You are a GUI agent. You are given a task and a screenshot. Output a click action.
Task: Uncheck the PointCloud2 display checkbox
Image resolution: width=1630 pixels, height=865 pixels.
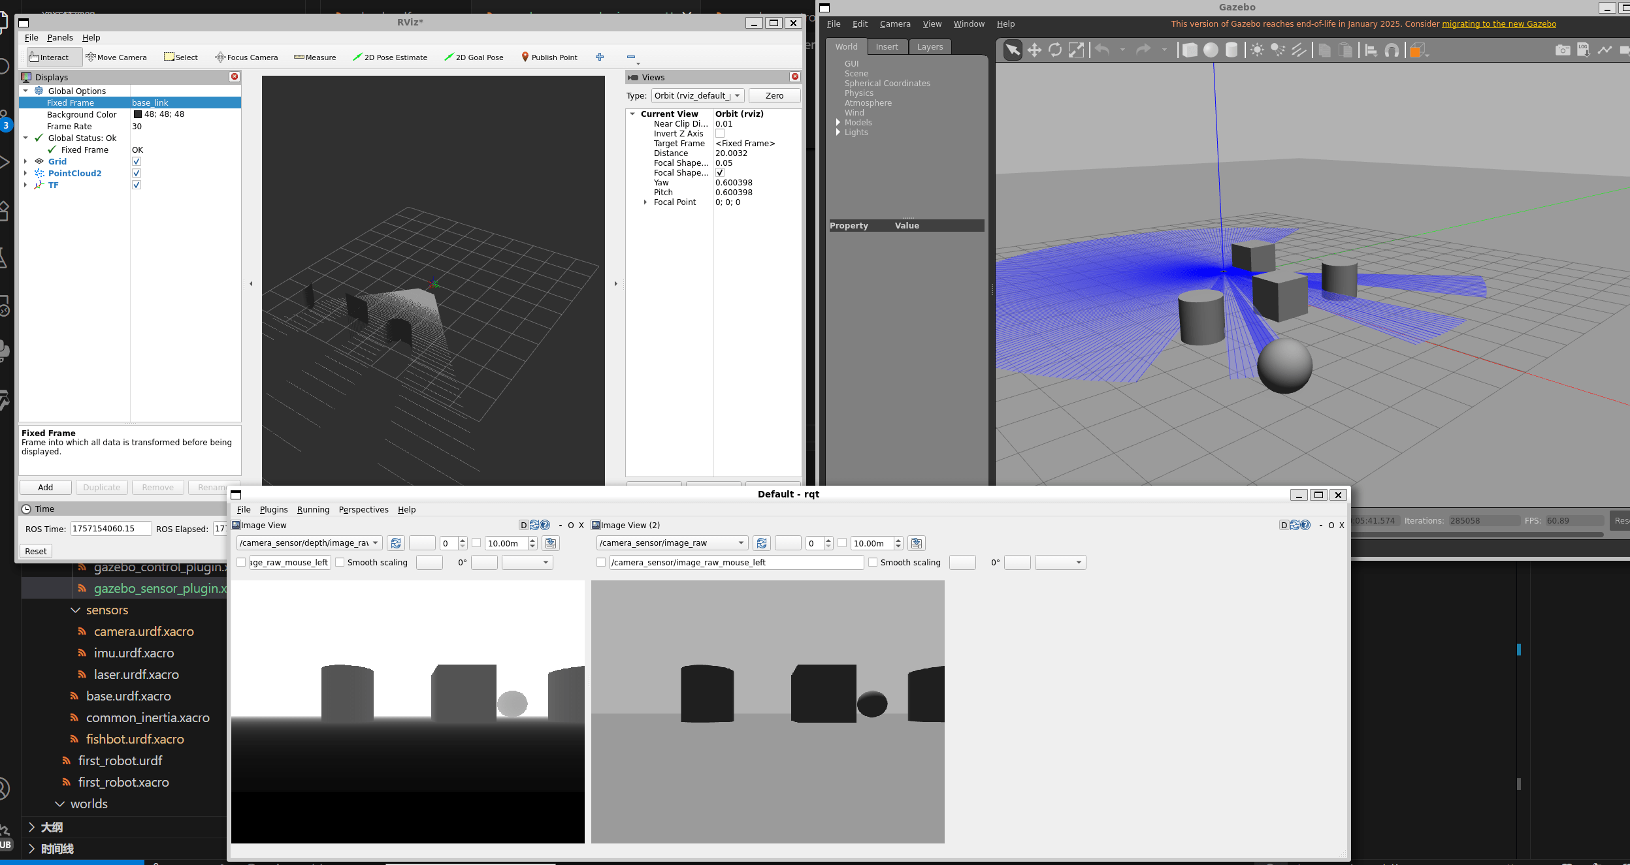pyautogui.click(x=137, y=174)
